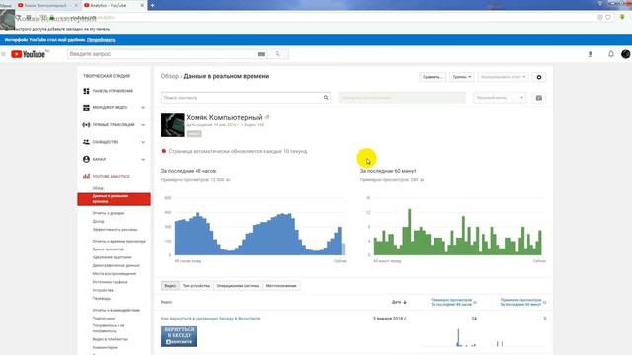632x355 pixels.
Task: Select the highlighted Данные в реальном времени item
Action: (115, 199)
